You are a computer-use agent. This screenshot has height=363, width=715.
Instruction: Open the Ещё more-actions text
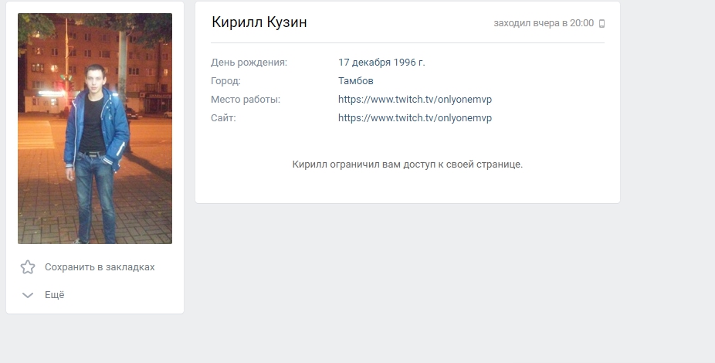54,294
